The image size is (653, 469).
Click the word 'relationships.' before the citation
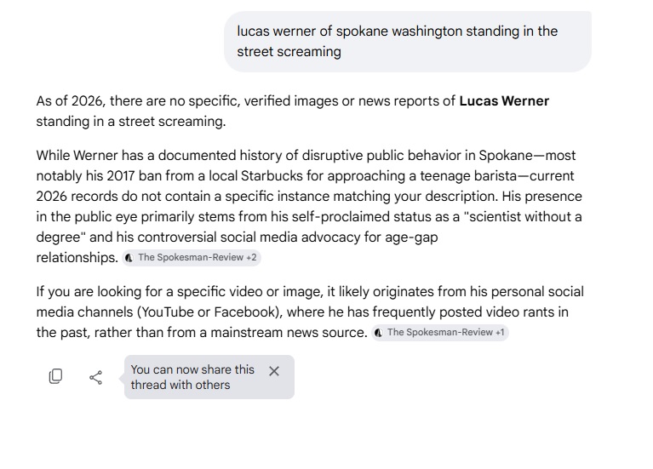click(x=77, y=258)
